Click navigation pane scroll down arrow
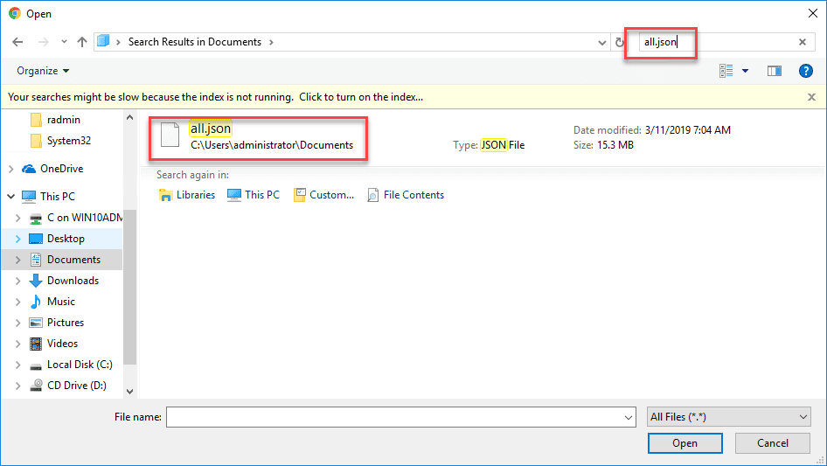Image resolution: width=827 pixels, height=466 pixels. (129, 392)
